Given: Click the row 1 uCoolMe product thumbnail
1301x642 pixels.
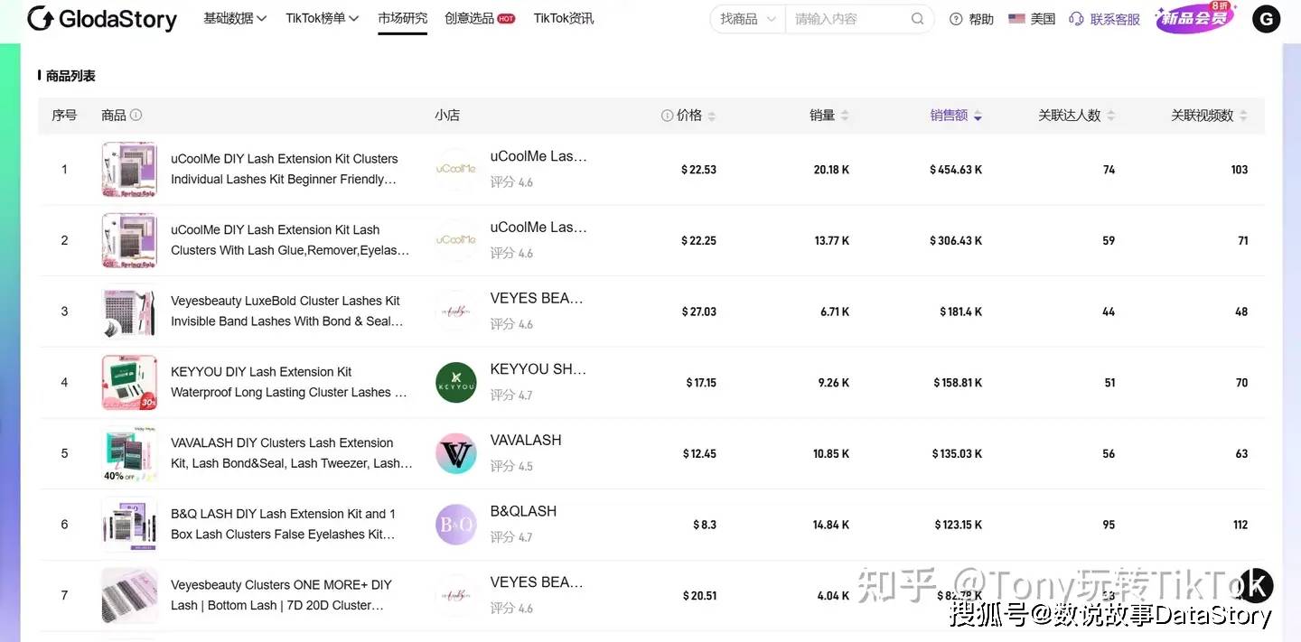Looking at the screenshot, I should 129,169.
